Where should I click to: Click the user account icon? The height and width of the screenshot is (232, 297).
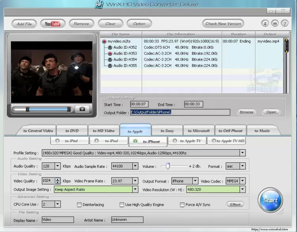pos(265,24)
